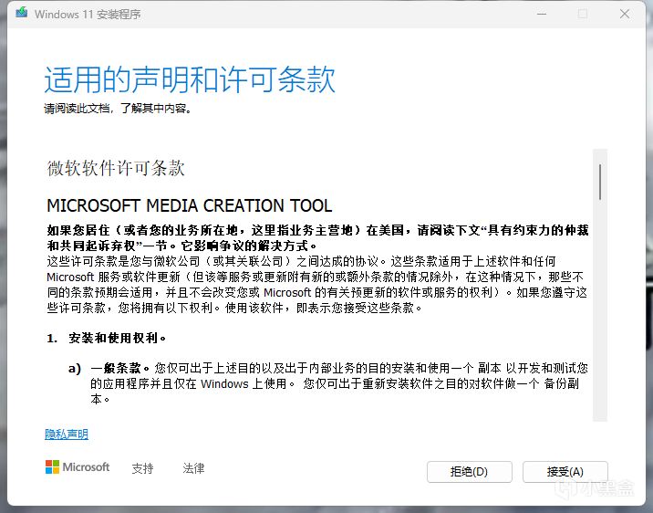Click the Microsoft logo
This screenshot has width=653, height=513.
click(78, 467)
